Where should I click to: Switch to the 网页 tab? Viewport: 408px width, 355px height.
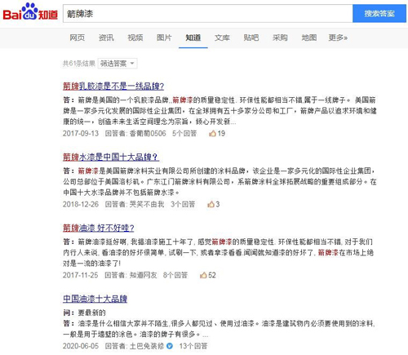pos(78,38)
